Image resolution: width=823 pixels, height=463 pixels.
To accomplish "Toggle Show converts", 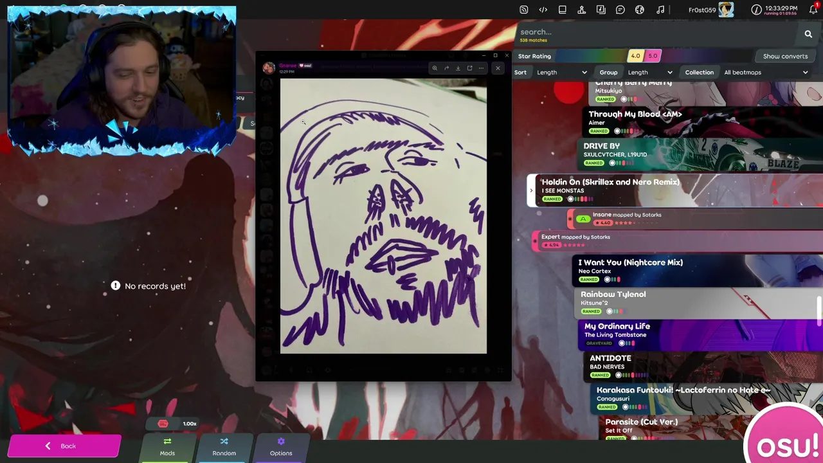I will pos(785,56).
